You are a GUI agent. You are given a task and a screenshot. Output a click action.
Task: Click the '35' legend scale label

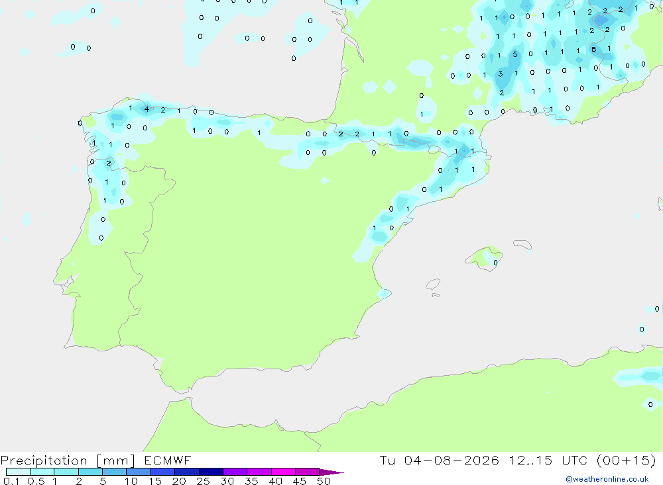[251, 481]
